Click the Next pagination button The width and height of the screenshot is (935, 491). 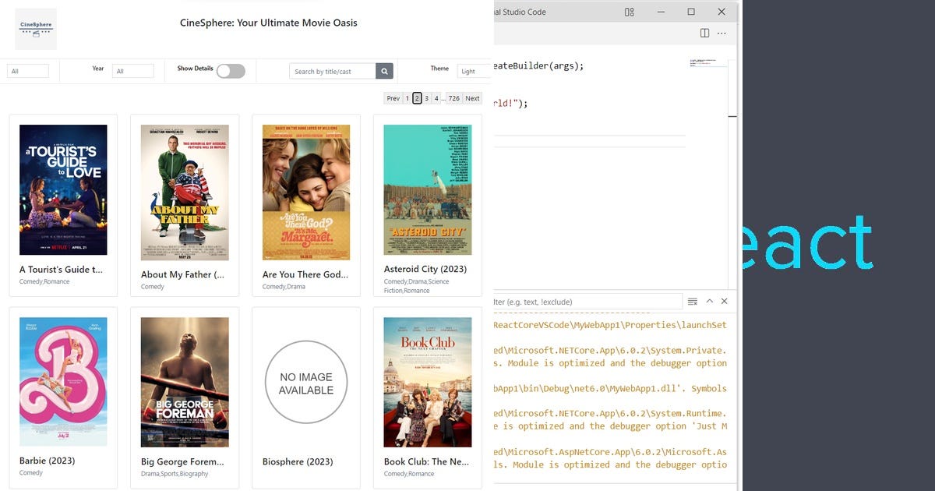[472, 98]
